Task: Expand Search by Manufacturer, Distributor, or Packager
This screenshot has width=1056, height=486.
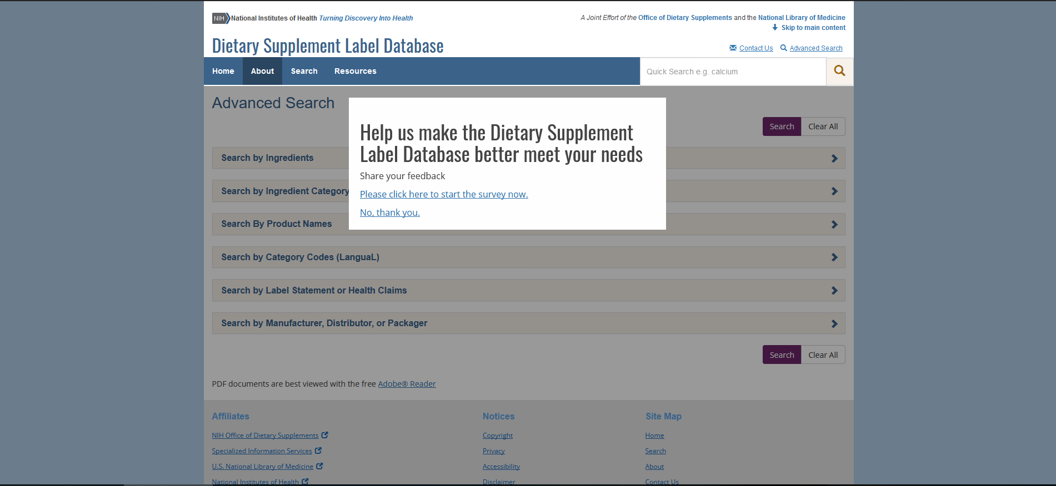Action: tap(834, 323)
